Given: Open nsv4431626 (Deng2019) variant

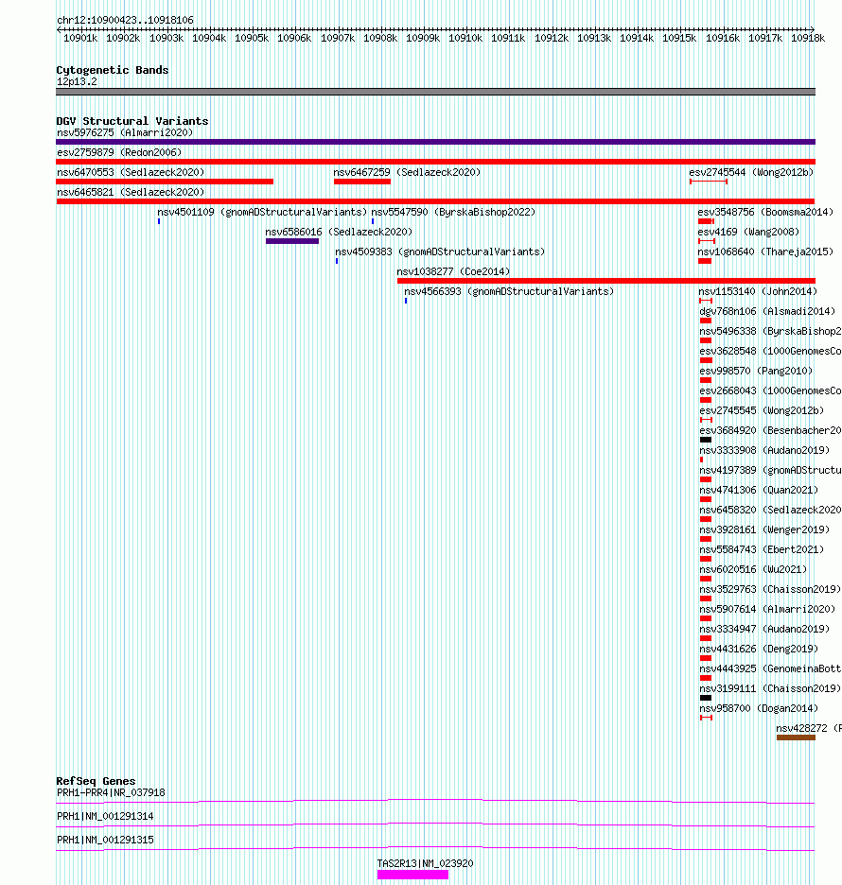Looking at the screenshot, I should pos(759,649).
